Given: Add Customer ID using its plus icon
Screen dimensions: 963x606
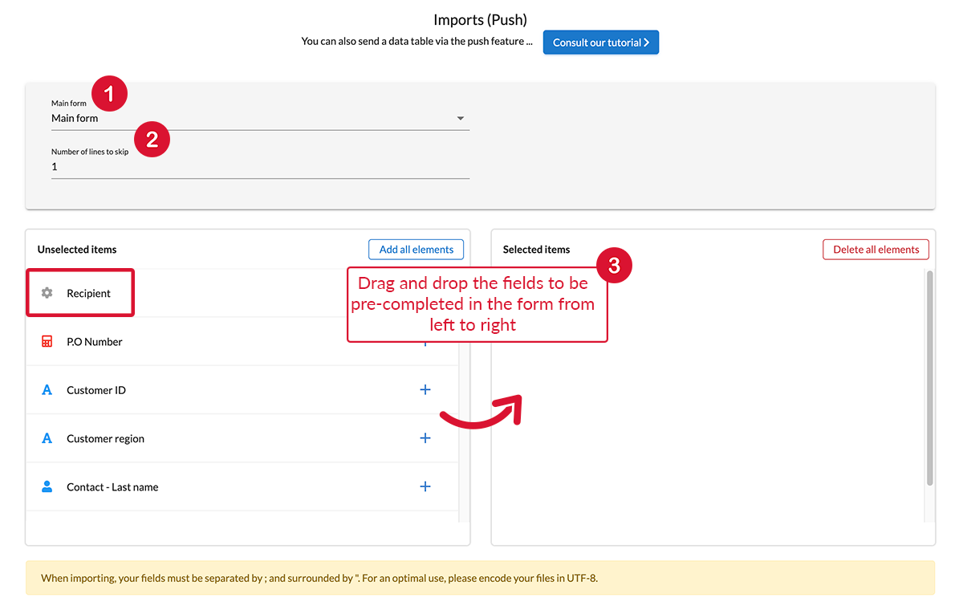Looking at the screenshot, I should pos(425,390).
